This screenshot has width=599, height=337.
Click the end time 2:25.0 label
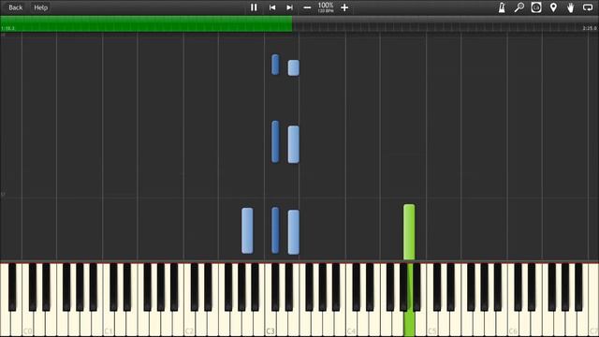pos(590,28)
